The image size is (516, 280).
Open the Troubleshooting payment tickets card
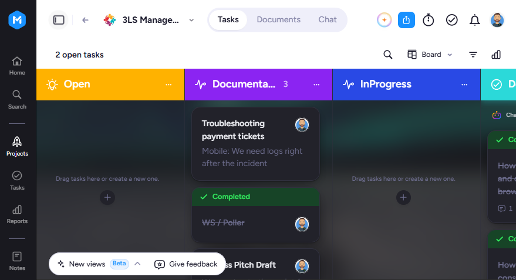[x=255, y=144]
